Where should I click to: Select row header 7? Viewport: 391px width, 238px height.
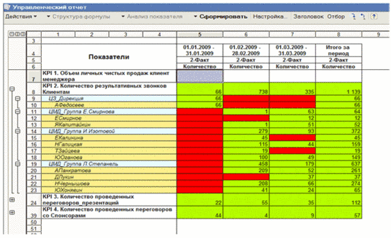coord(34,76)
